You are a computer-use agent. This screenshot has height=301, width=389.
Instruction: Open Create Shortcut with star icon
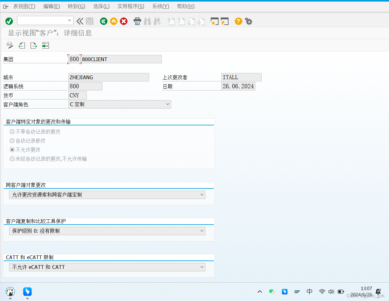coord(214,21)
